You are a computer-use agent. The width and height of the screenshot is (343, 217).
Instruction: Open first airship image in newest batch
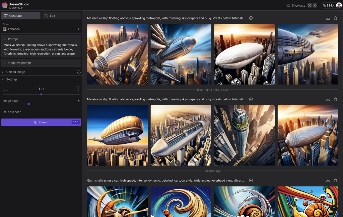[118, 54]
